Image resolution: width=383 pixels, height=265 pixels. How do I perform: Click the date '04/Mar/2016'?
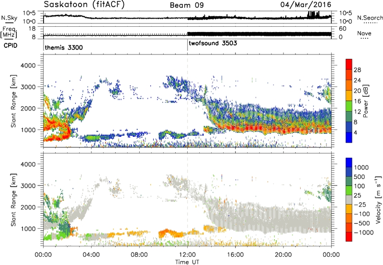click(305, 4)
